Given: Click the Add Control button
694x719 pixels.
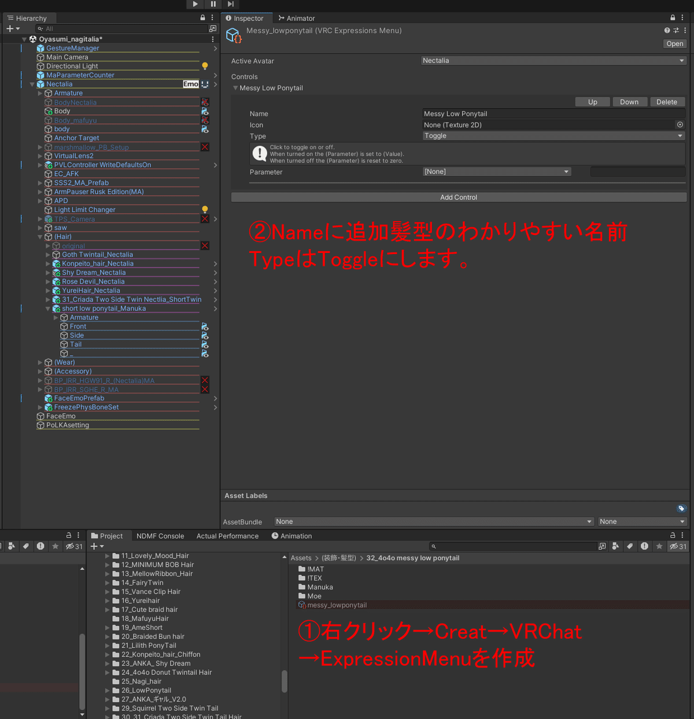Looking at the screenshot, I should pos(459,197).
